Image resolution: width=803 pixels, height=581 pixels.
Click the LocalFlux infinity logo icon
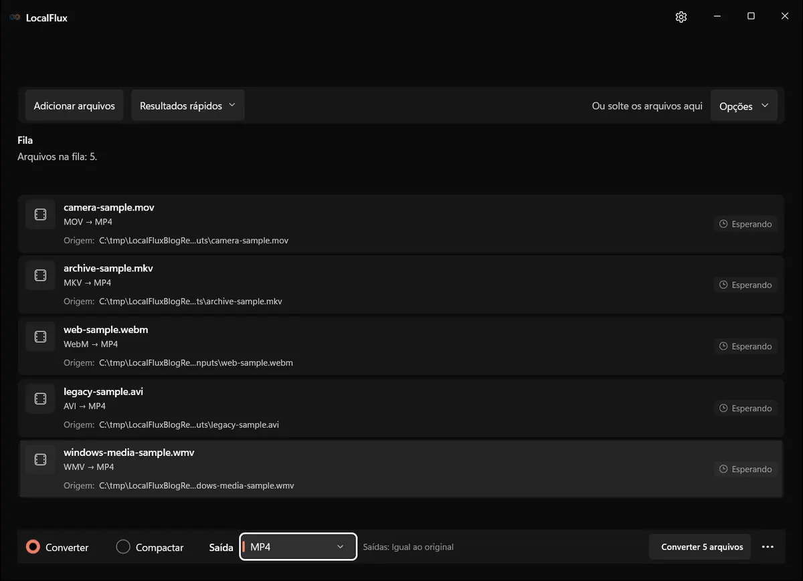15,17
